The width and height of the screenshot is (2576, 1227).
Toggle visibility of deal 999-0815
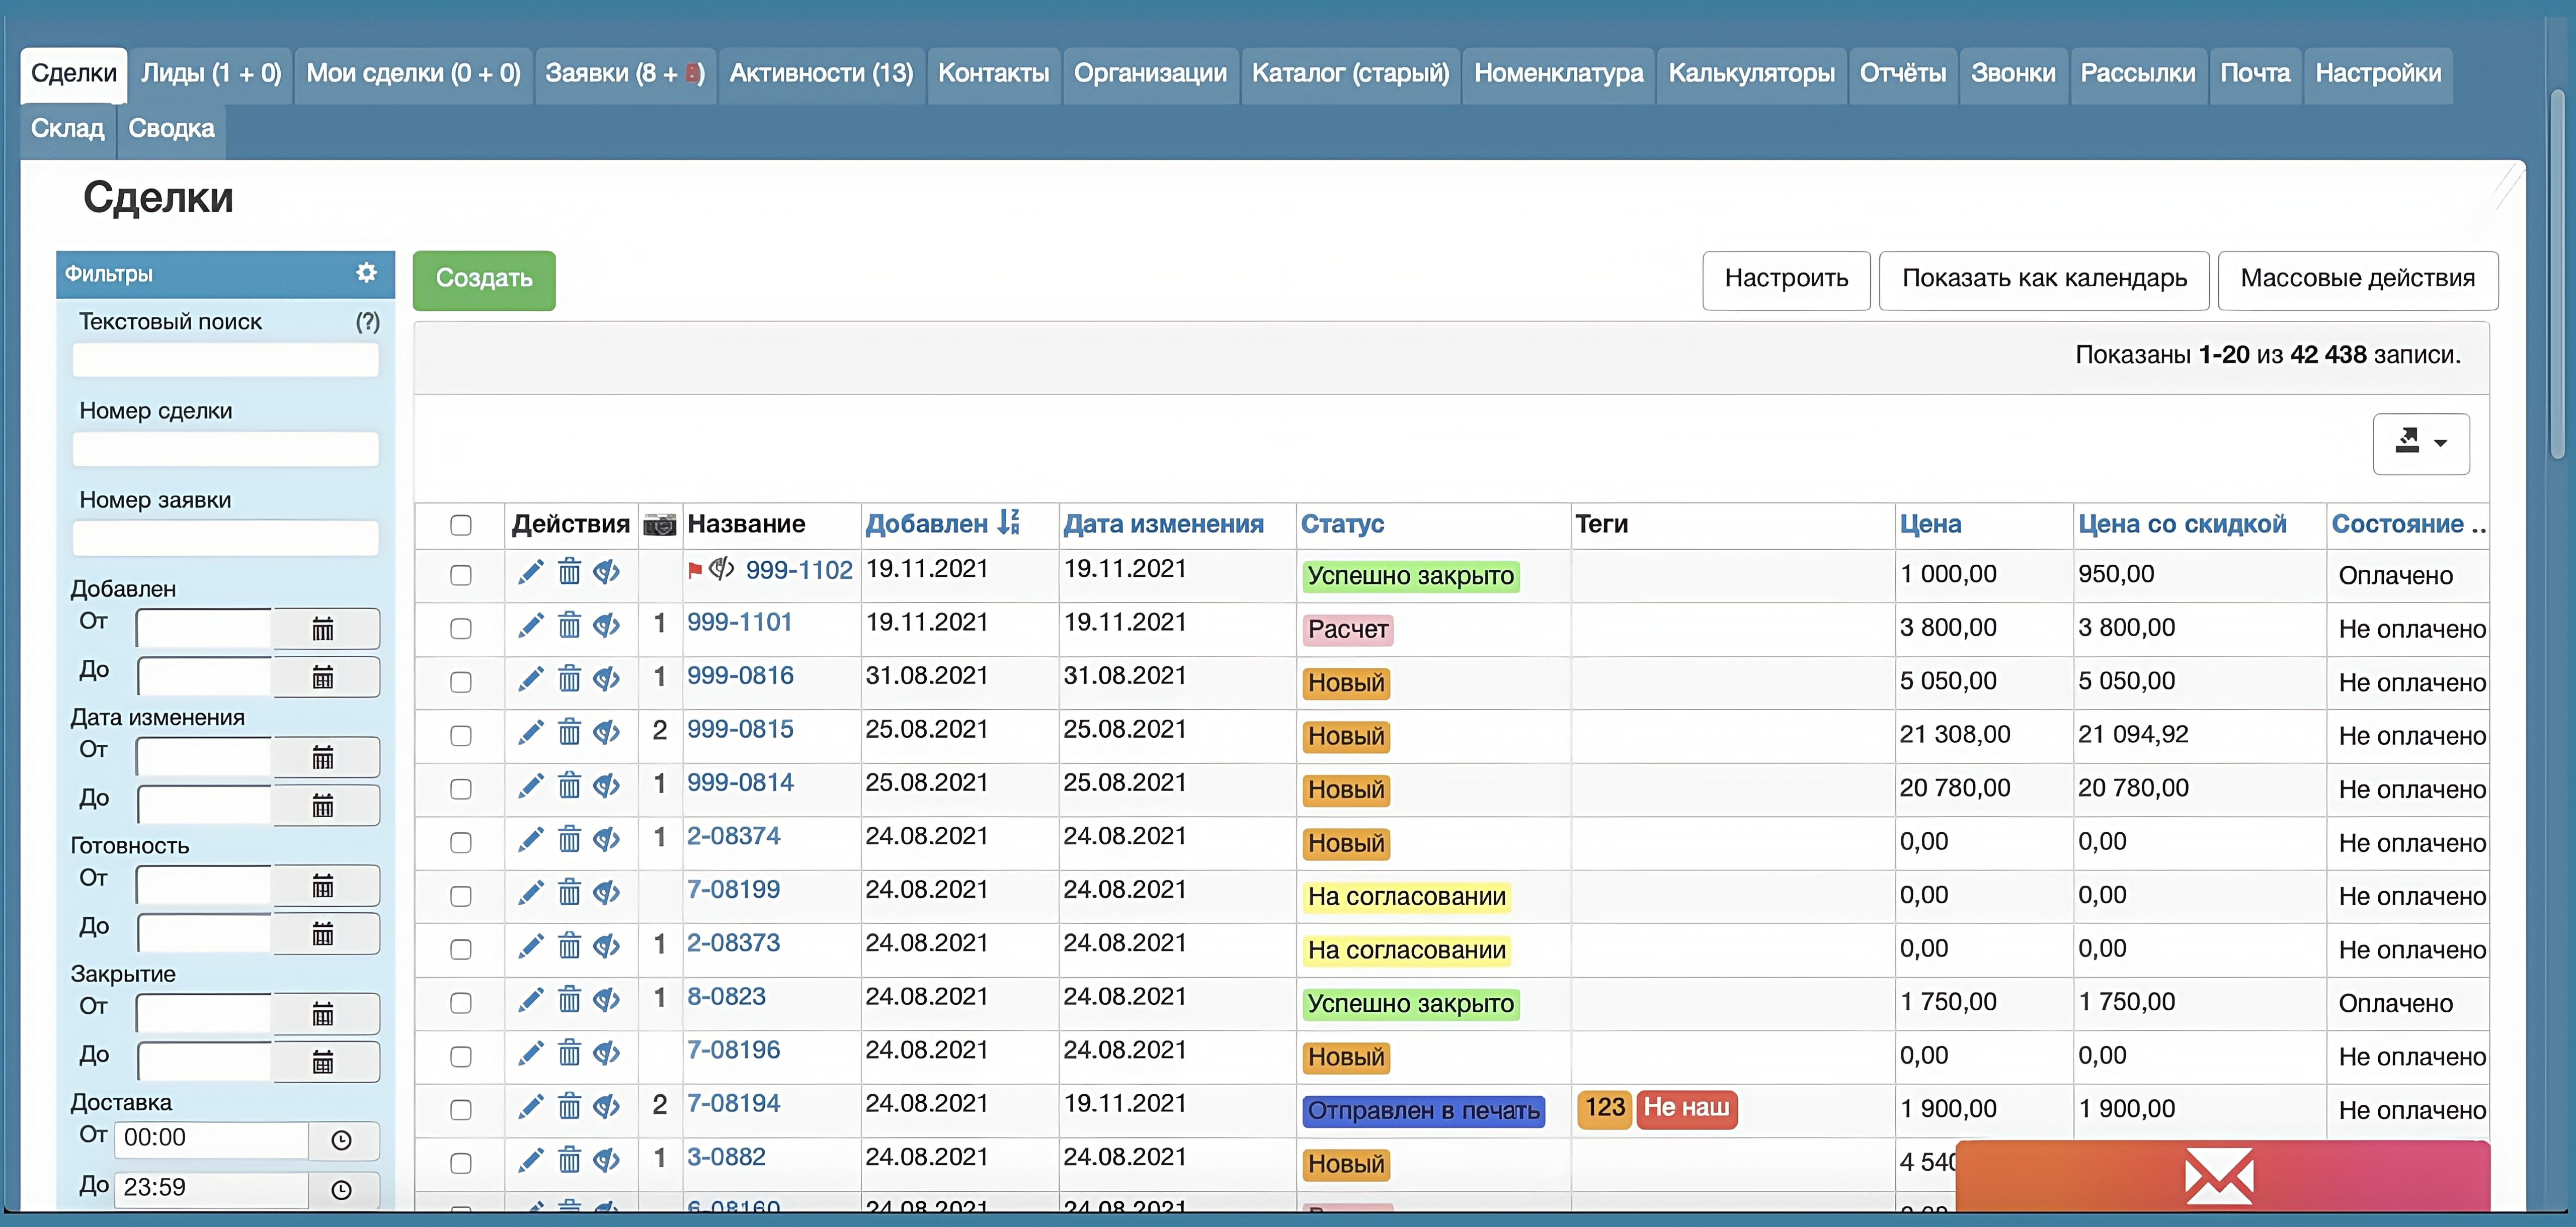pyautogui.click(x=607, y=732)
